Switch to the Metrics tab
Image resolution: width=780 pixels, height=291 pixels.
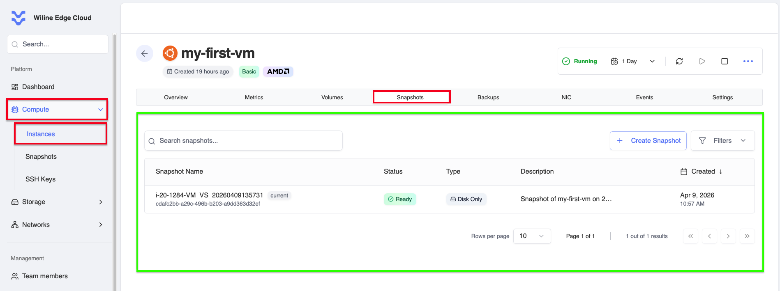coord(254,97)
